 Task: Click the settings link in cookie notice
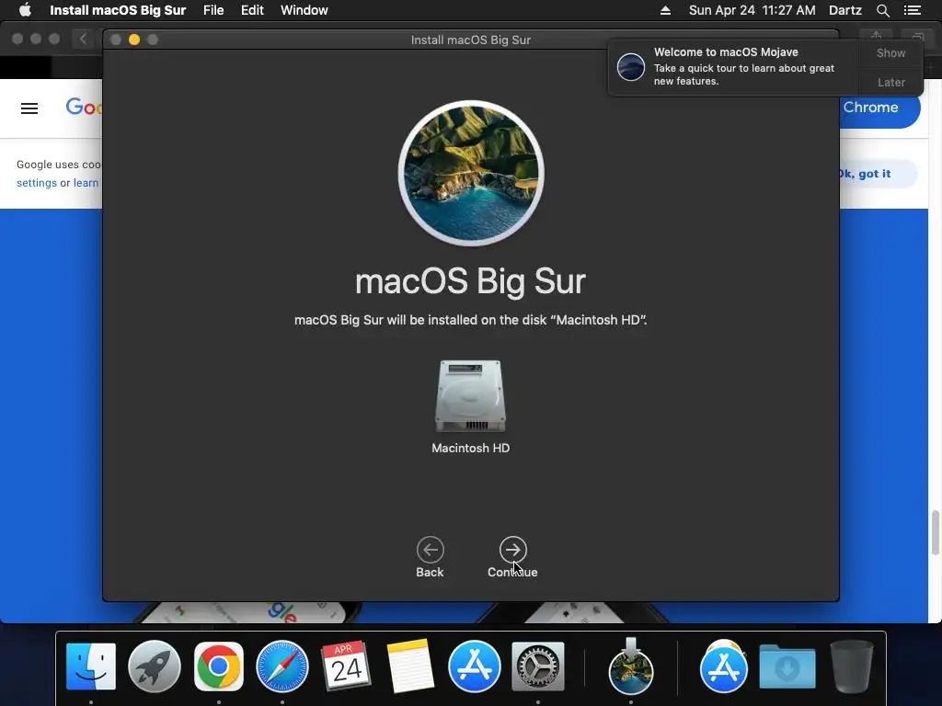tap(37, 183)
